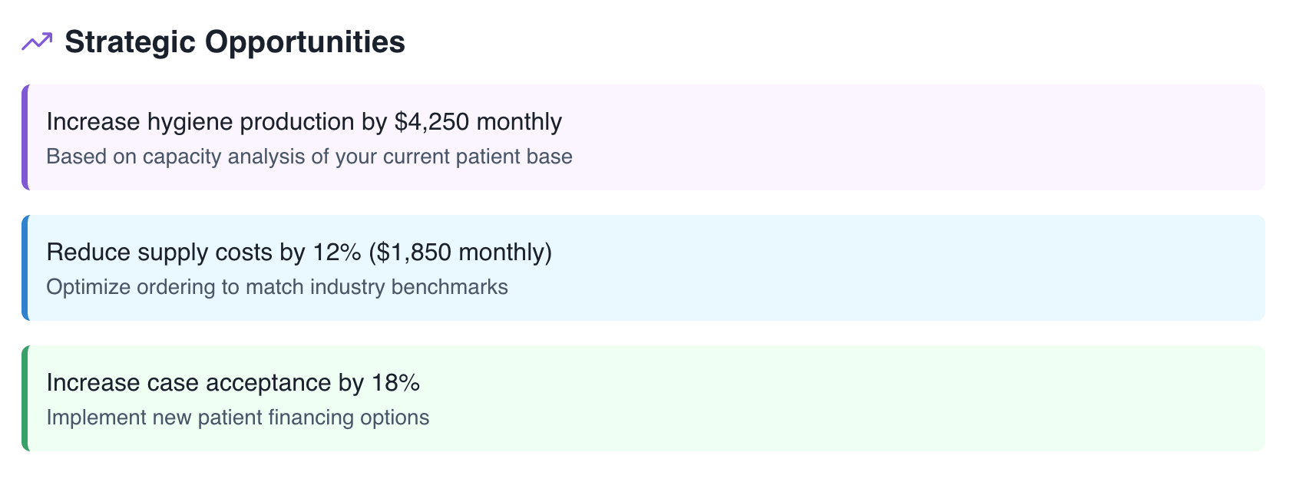Click the purple trending-up arrow icon
This screenshot has width=1296, height=482.
(37, 41)
